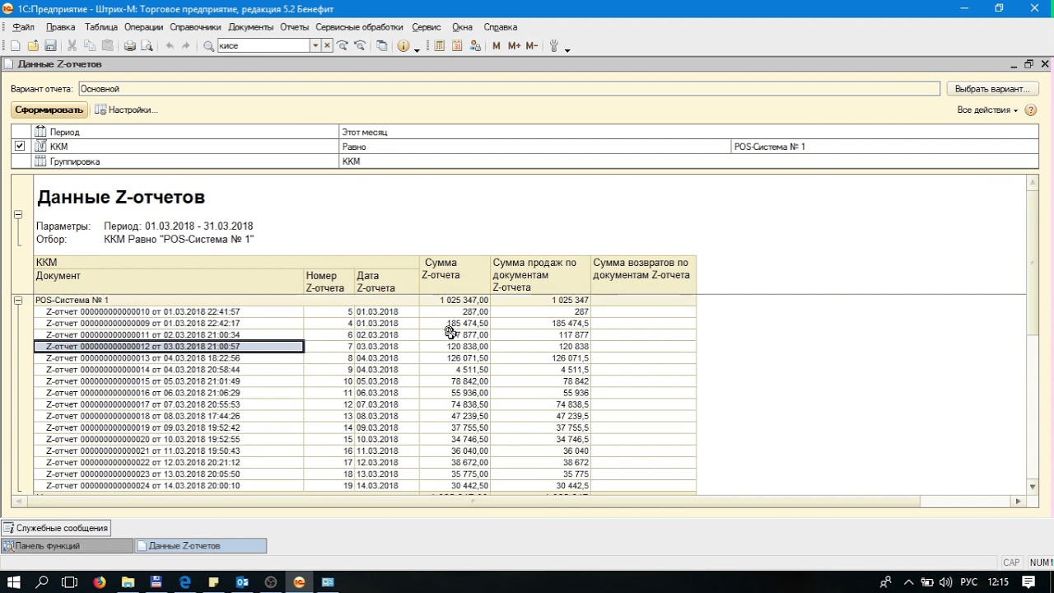Image resolution: width=1054 pixels, height=593 pixels.
Task: Click the Open file toolbar icon
Action: click(33, 46)
